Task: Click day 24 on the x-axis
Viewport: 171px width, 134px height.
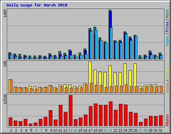Action: pos(125,130)
